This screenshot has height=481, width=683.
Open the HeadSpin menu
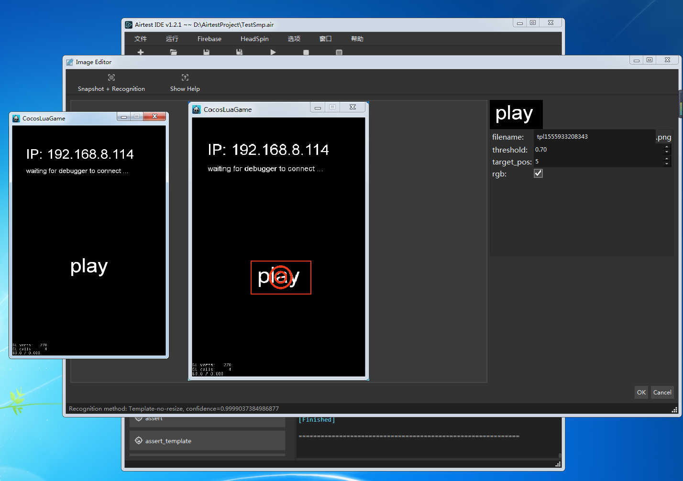[x=254, y=39]
